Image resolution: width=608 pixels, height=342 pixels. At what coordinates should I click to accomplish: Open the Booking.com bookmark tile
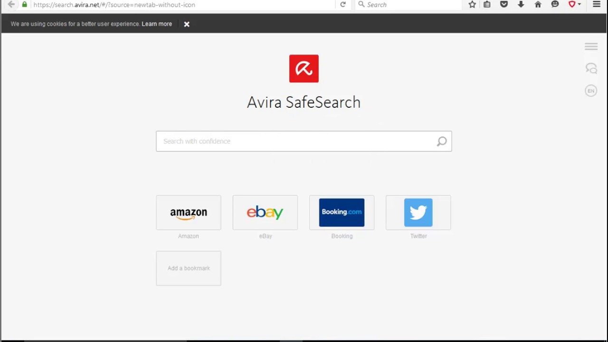tap(342, 212)
